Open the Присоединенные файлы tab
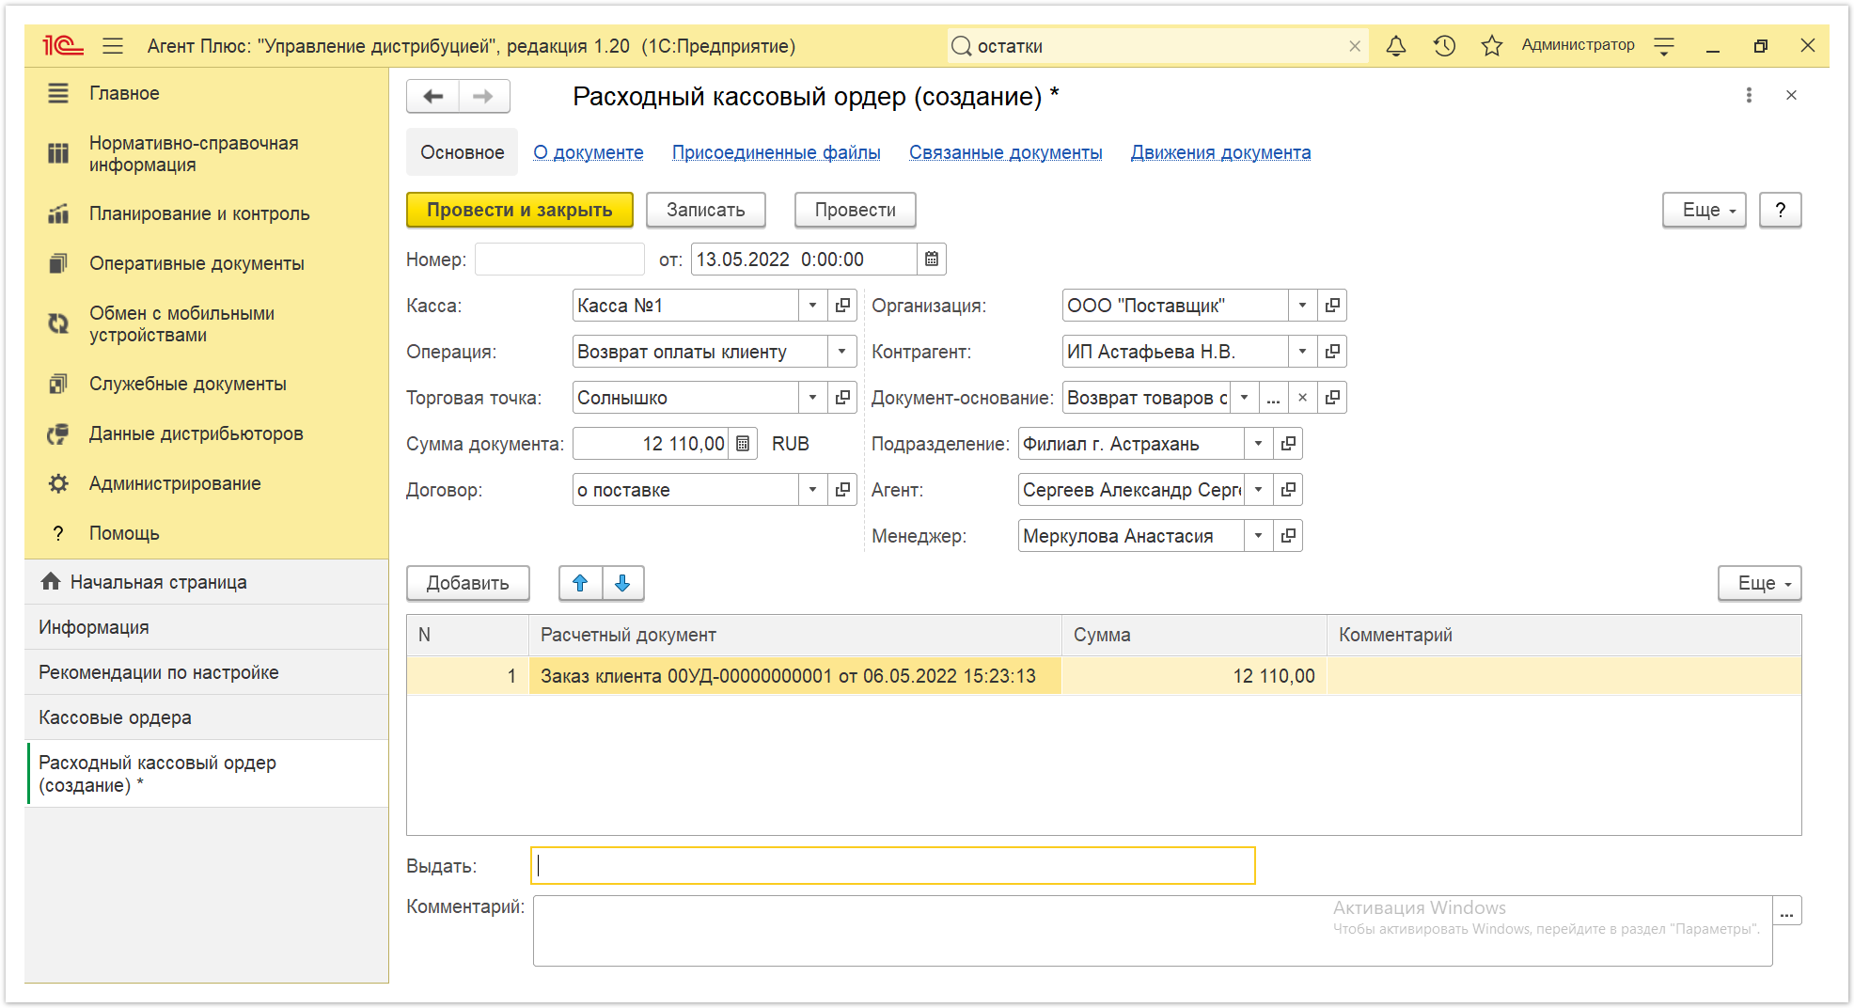The height and width of the screenshot is (1008, 1854). (x=777, y=152)
